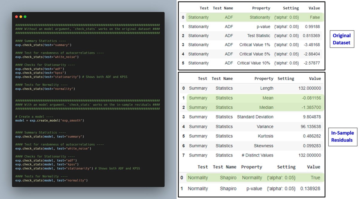
Task: Click the "Test Statistic" property cell
Action: pos(259,36)
